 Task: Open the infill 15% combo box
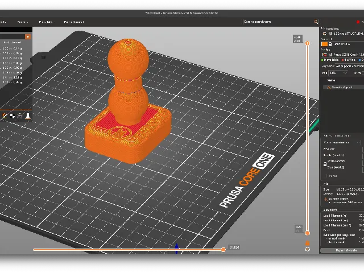point(338,73)
